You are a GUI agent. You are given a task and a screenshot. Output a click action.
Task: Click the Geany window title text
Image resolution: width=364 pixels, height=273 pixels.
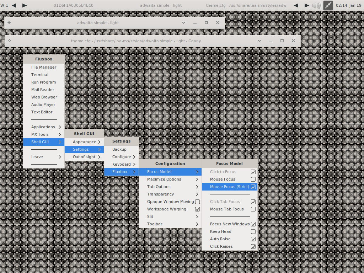pyautogui.click(x=136, y=41)
